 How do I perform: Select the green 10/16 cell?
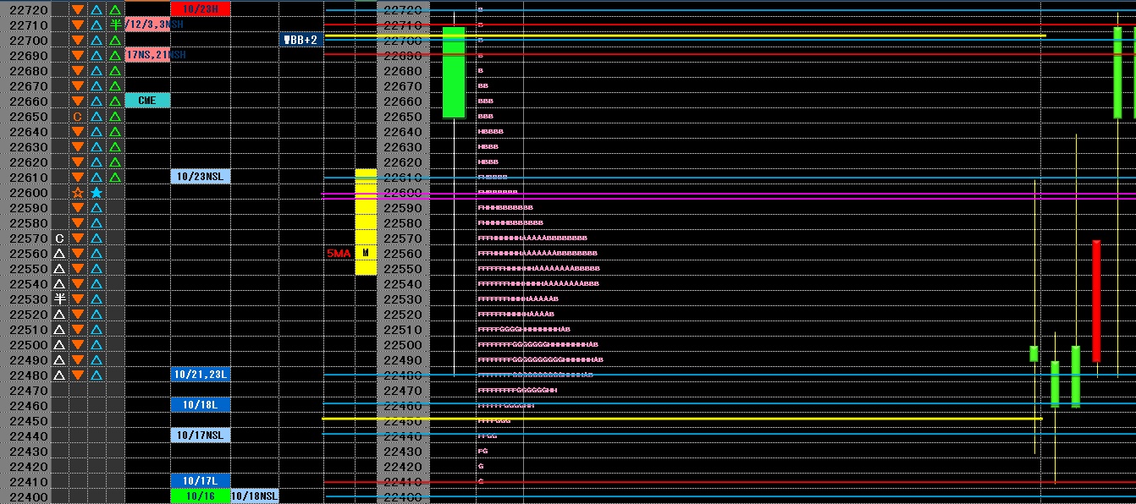tap(200, 496)
